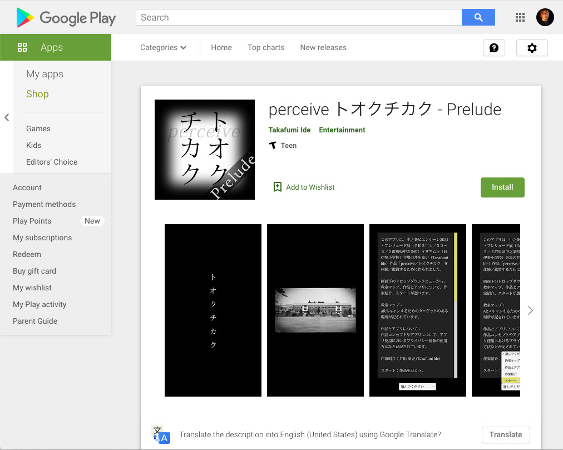Open Payment methods in sidebar
This screenshot has height=450, width=563.
tap(45, 204)
